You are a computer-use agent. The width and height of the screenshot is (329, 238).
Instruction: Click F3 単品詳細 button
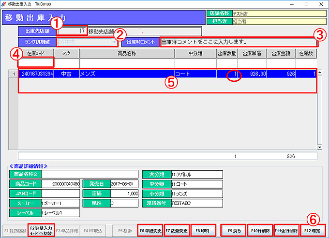click(x=67, y=231)
